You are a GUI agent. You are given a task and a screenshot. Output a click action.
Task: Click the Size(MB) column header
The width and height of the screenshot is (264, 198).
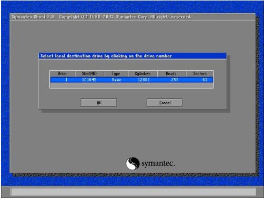(89, 74)
